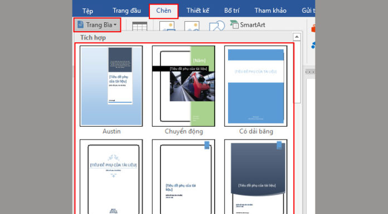
Task: Click the Tích hợp section header
Action: point(93,37)
